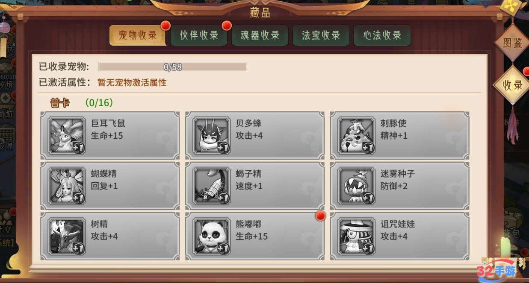Viewport: 529px width, 283px height.
Task: Tap the 普卡 category header
Action: (x=60, y=103)
